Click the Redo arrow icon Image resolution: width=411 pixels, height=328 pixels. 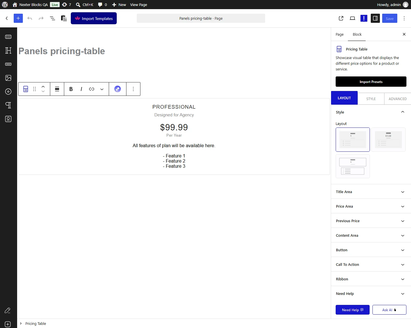[x=41, y=18]
